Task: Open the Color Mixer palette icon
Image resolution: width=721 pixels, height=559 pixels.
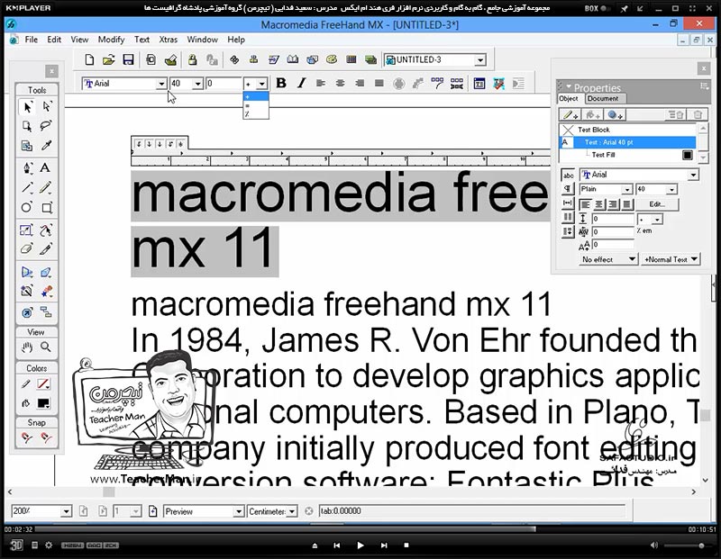Action: coord(332,59)
